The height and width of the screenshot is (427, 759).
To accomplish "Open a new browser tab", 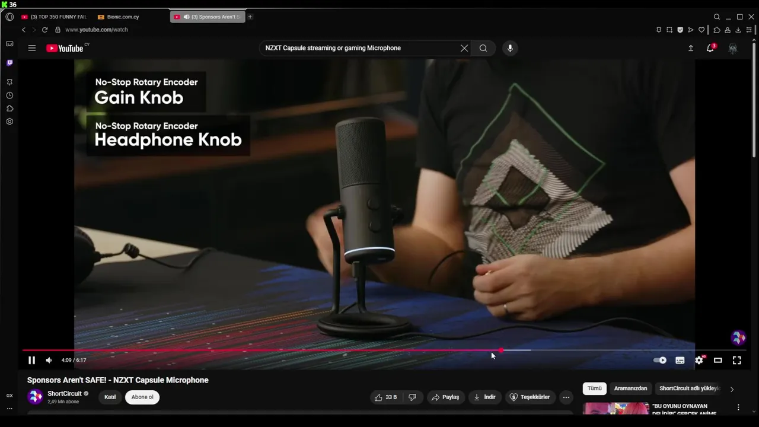I will (x=250, y=17).
